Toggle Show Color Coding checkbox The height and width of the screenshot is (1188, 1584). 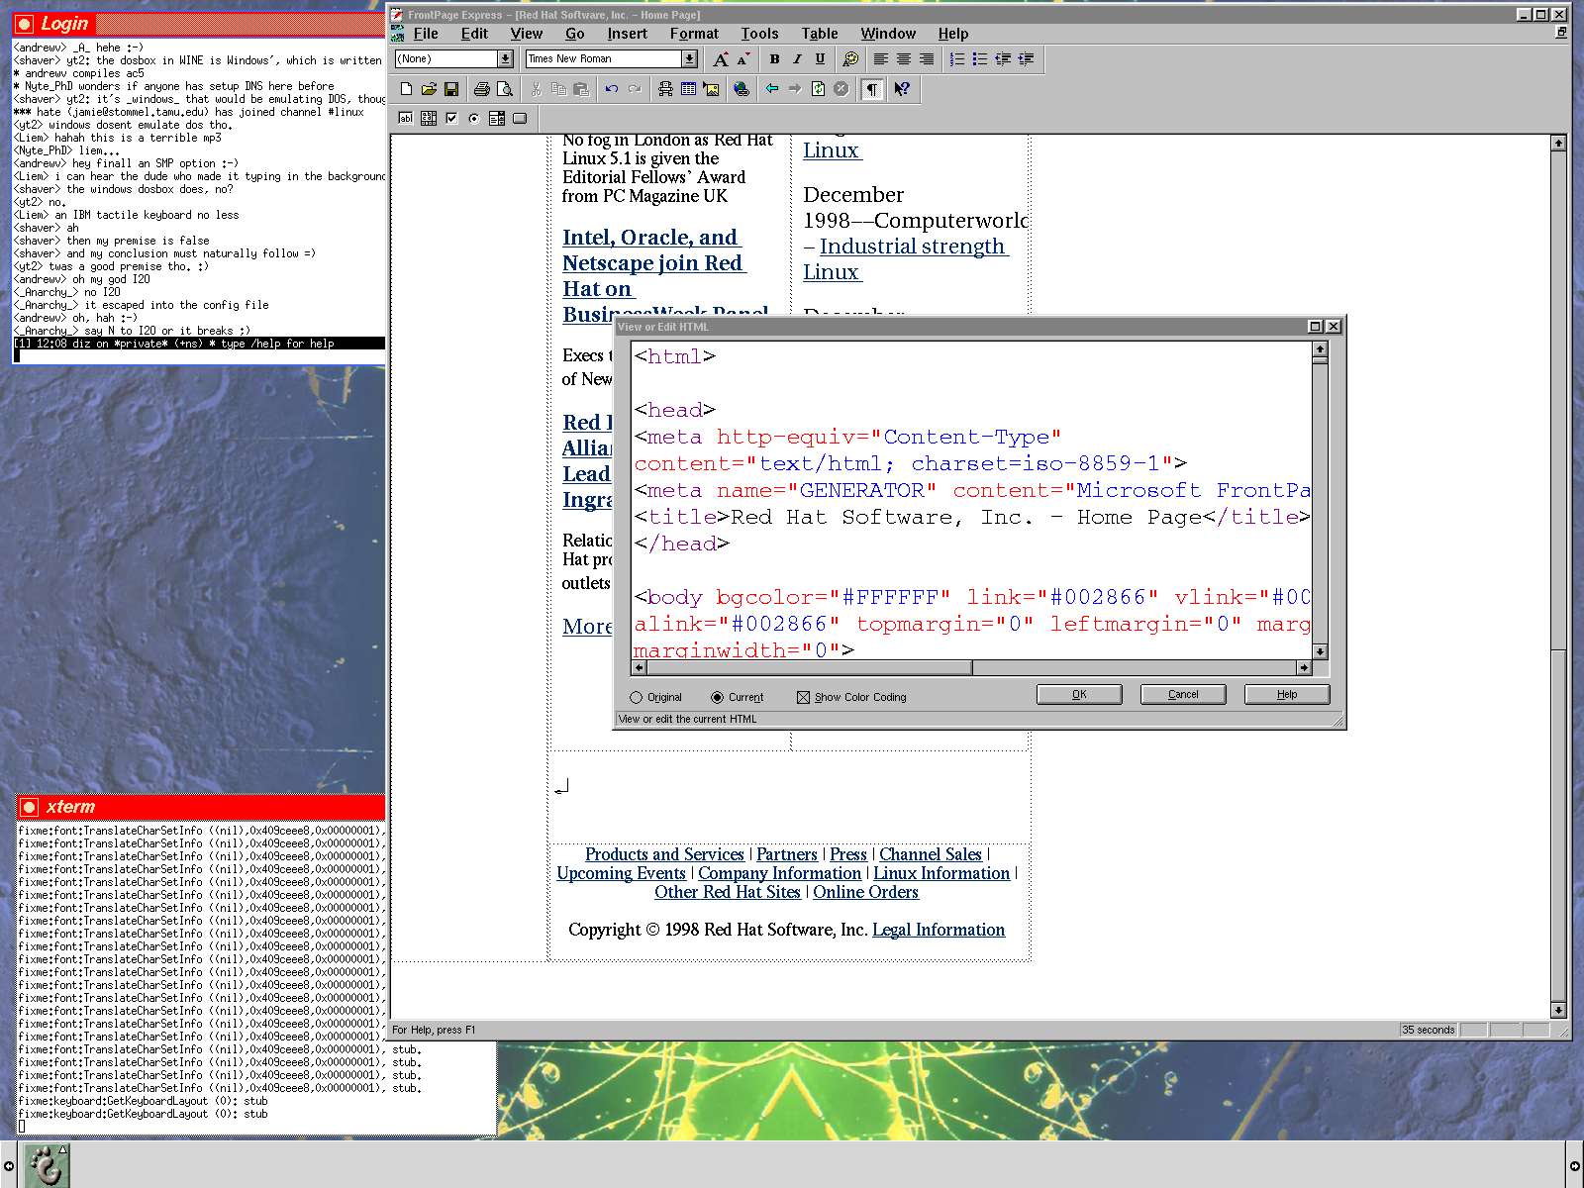(x=803, y=697)
